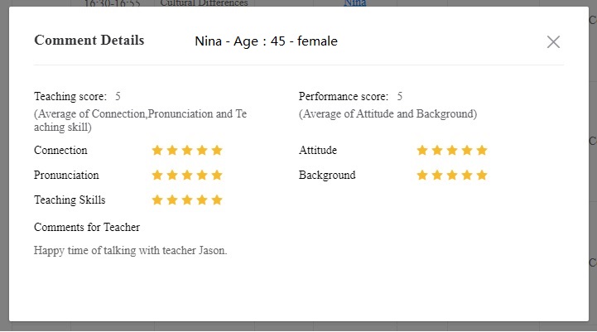This screenshot has width=597, height=332.
Task: Click the fifth Background star
Action: click(482, 176)
